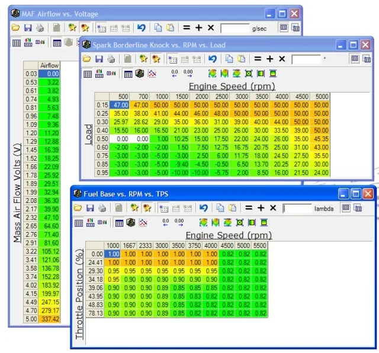The height and width of the screenshot is (353, 379).
Task: Select the 337.42 airflow cell
Action: 49,320
